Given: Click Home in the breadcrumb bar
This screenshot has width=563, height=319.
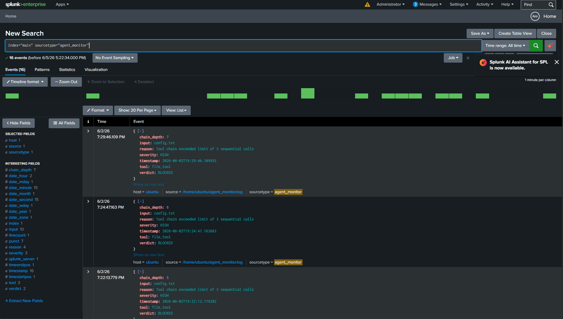Looking at the screenshot, I should (11, 16).
